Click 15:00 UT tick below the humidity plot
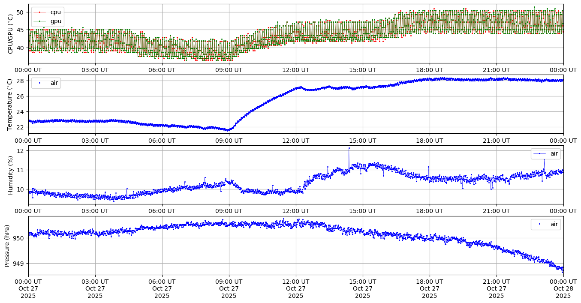 (363, 211)
